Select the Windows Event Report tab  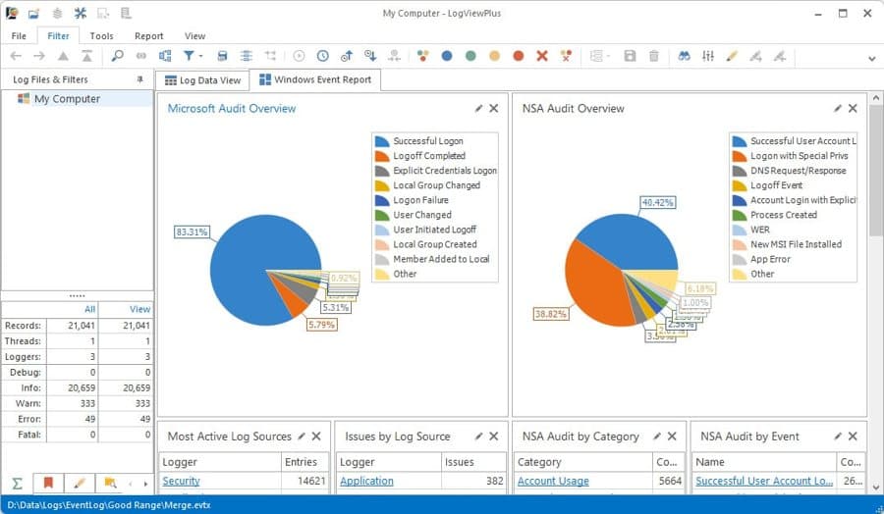pos(315,79)
